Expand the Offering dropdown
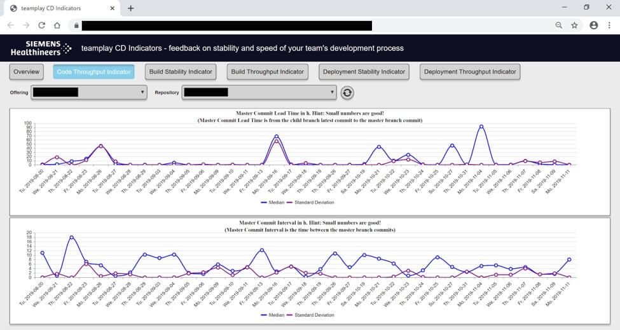Screen dimensions: 620x330 pyautogui.click(x=89, y=92)
